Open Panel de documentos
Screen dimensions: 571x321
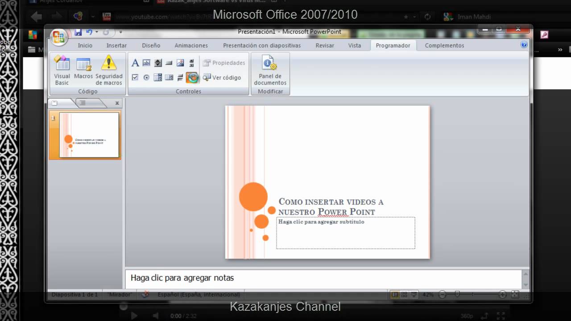[270, 70]
